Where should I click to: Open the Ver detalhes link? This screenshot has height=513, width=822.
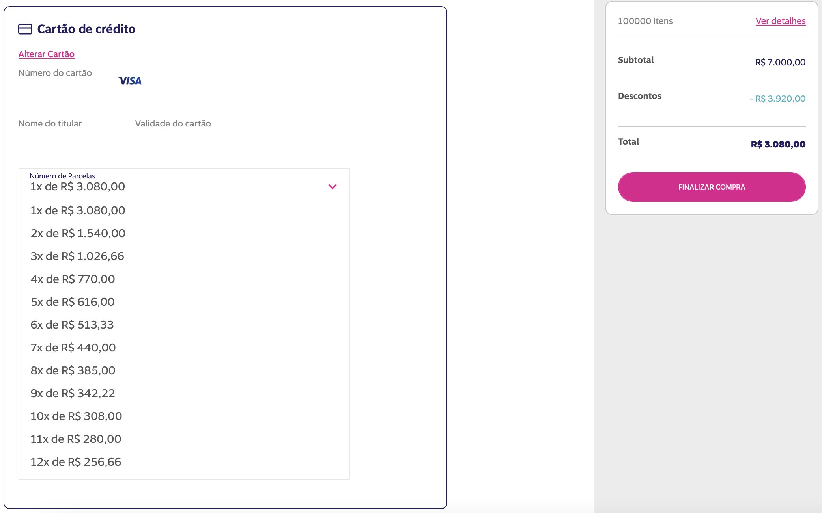(781, 21)
